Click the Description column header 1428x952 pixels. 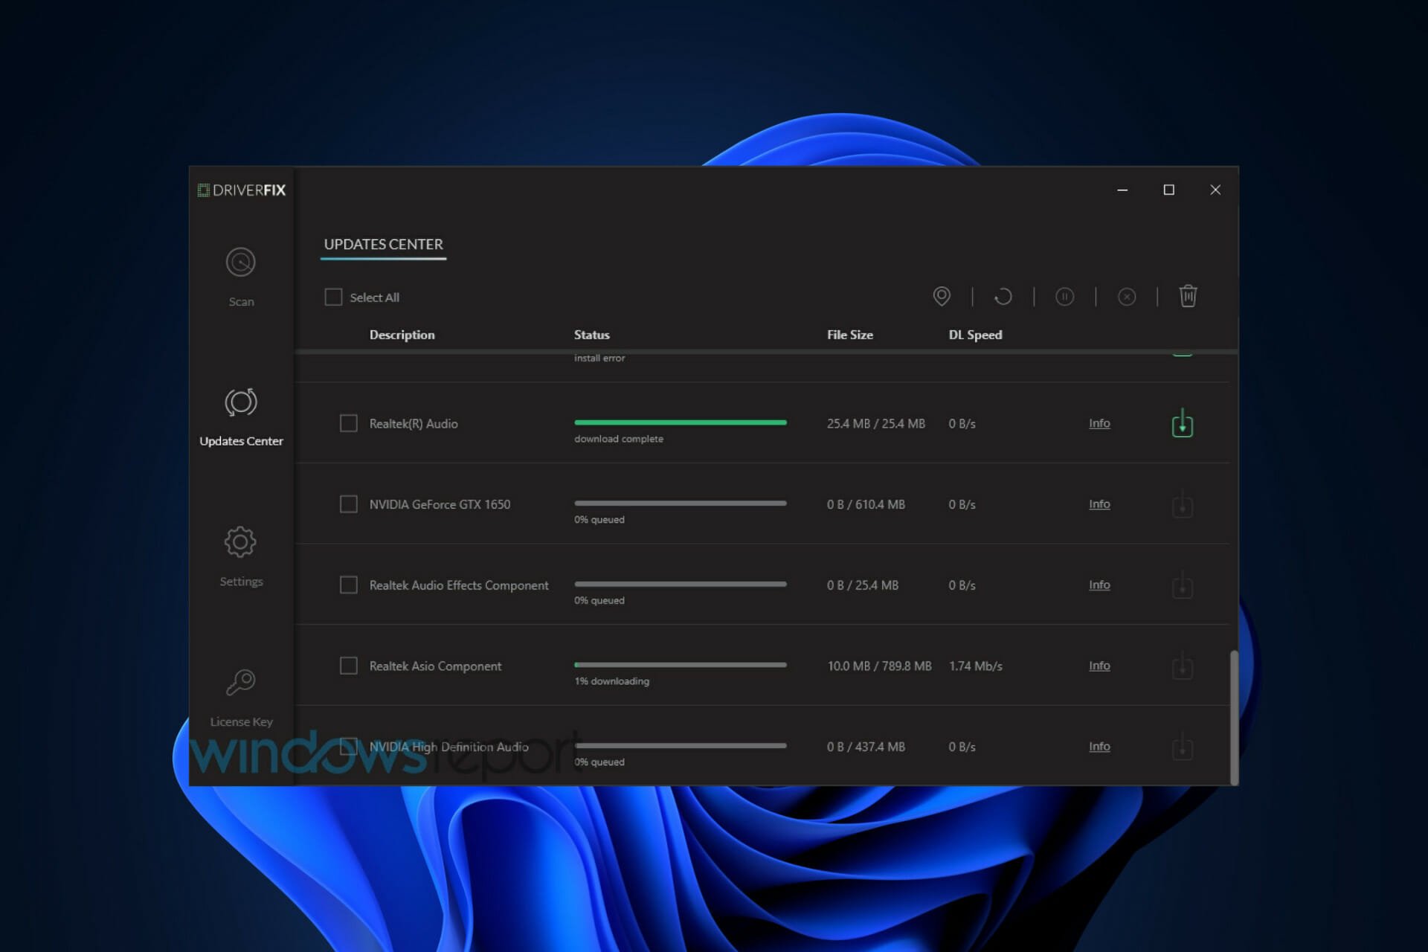pyautogui.click(x=402, y=335)
